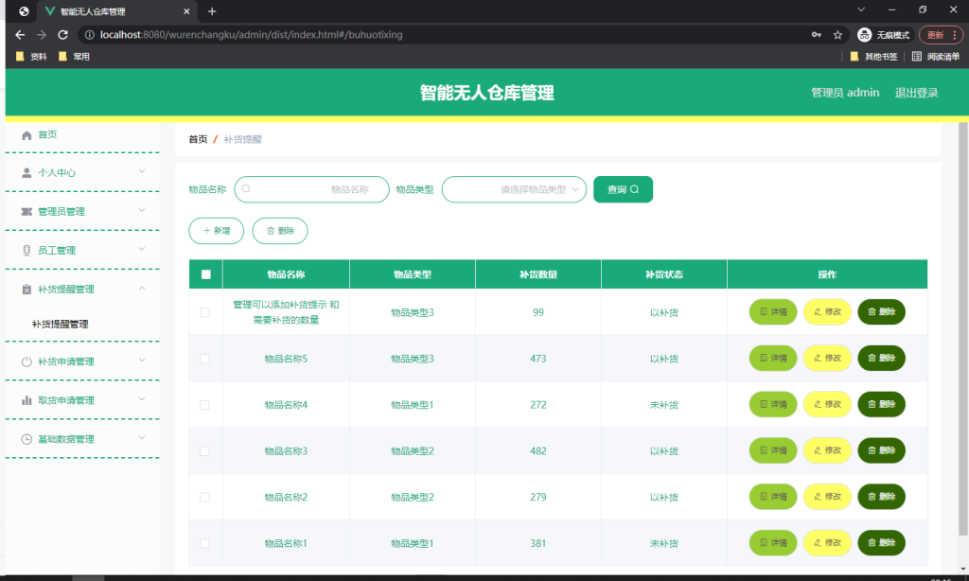
Task: Tick the checkbox for row 物品名称1
Action: (x=204, y=543)
